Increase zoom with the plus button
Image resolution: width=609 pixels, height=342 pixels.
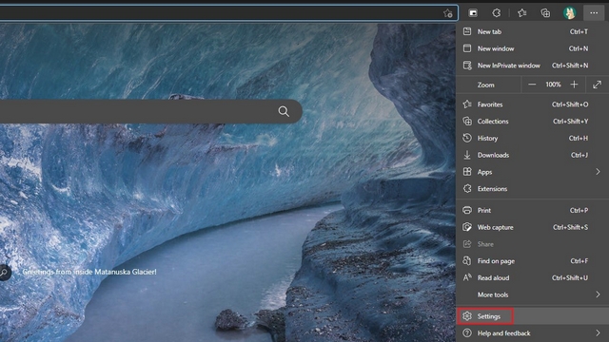click(x=574, y=85)
